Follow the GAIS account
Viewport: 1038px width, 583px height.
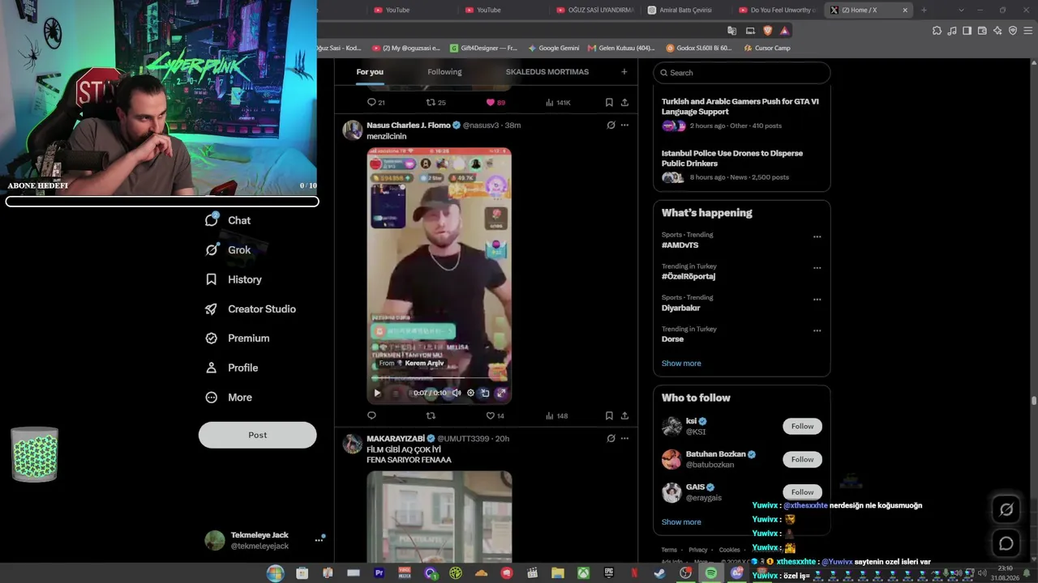(802, 492)
